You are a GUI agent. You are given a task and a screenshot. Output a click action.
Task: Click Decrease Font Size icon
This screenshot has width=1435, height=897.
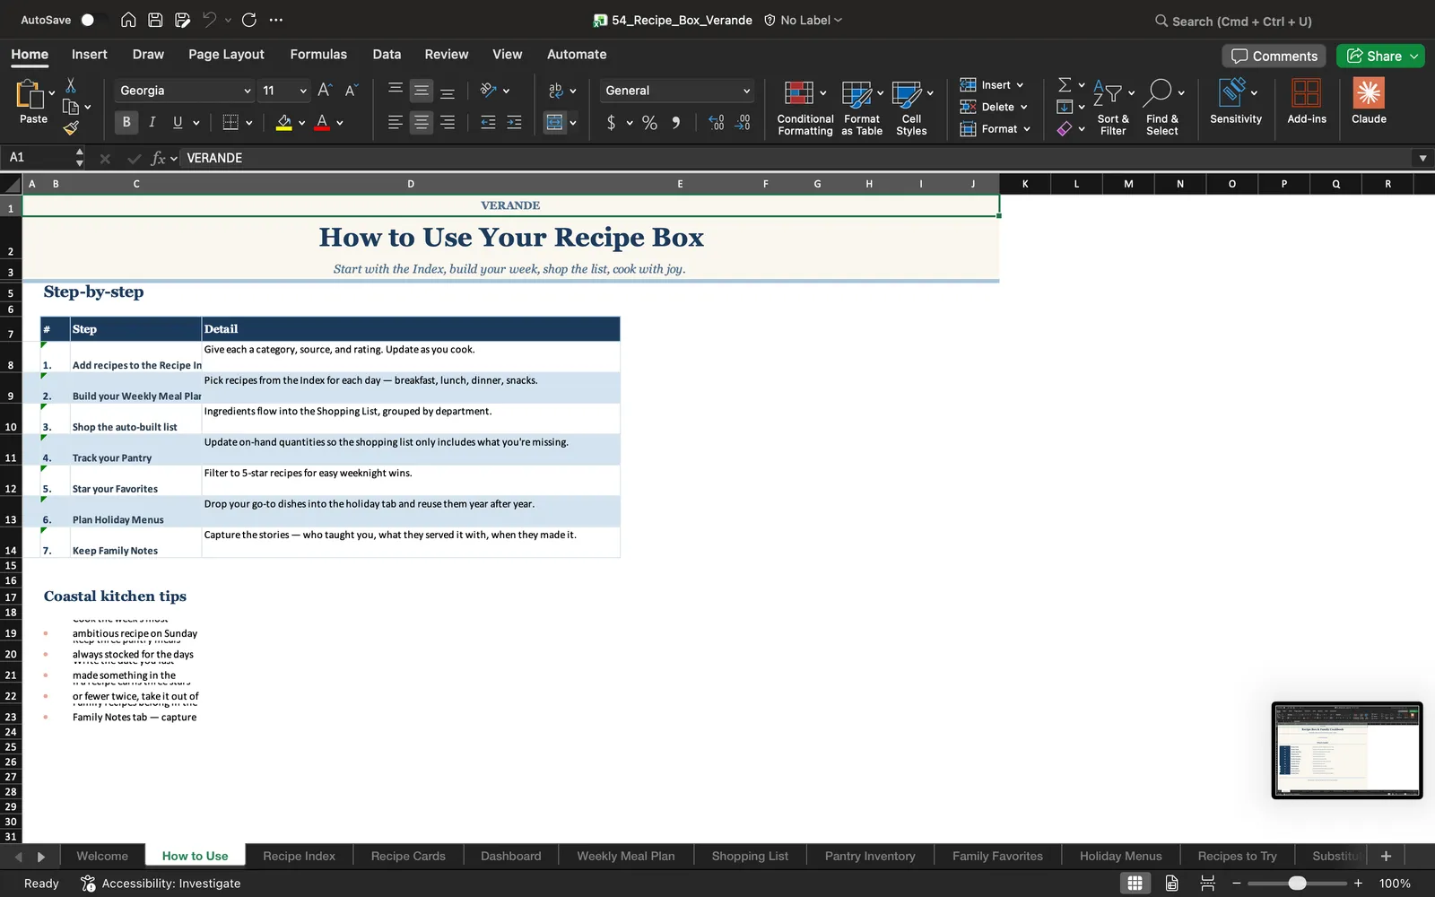coord(352,90)
